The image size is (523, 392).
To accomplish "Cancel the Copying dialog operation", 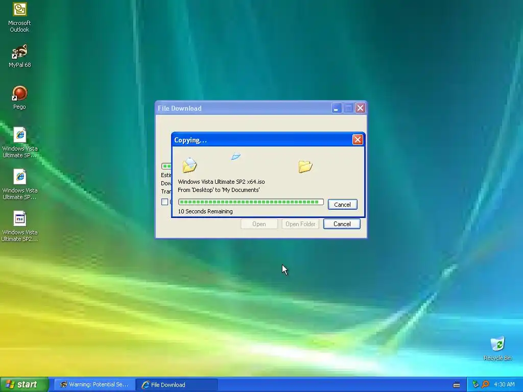I will pos(343,204).
